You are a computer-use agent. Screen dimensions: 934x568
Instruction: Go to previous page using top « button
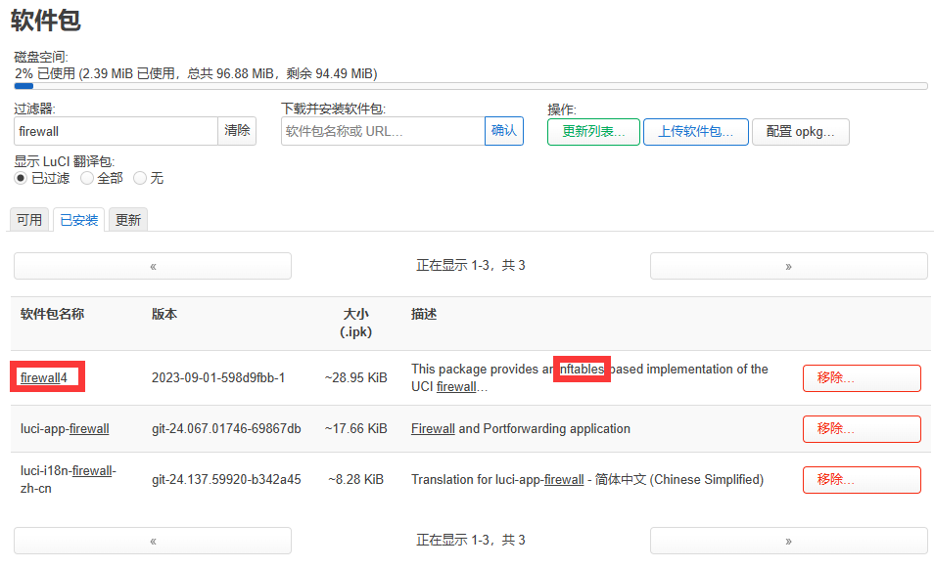tap(153, 266)
